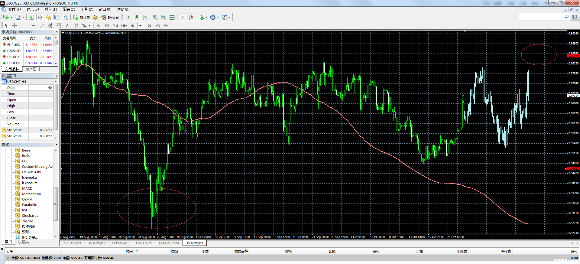
Task: Expand the Templates dropdown arrow
Action: (230, 17)
